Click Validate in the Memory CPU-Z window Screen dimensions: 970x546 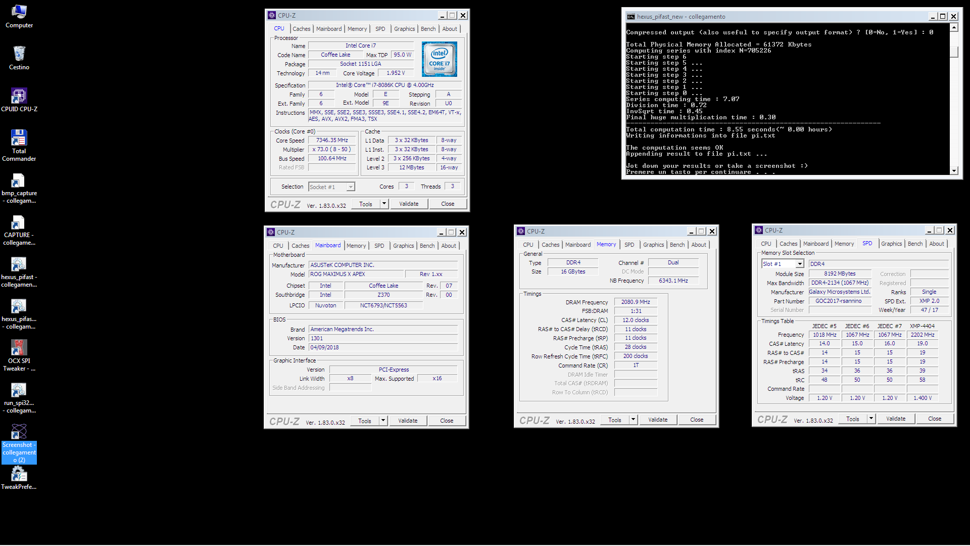pyautogui.click(x=658, y=420)
